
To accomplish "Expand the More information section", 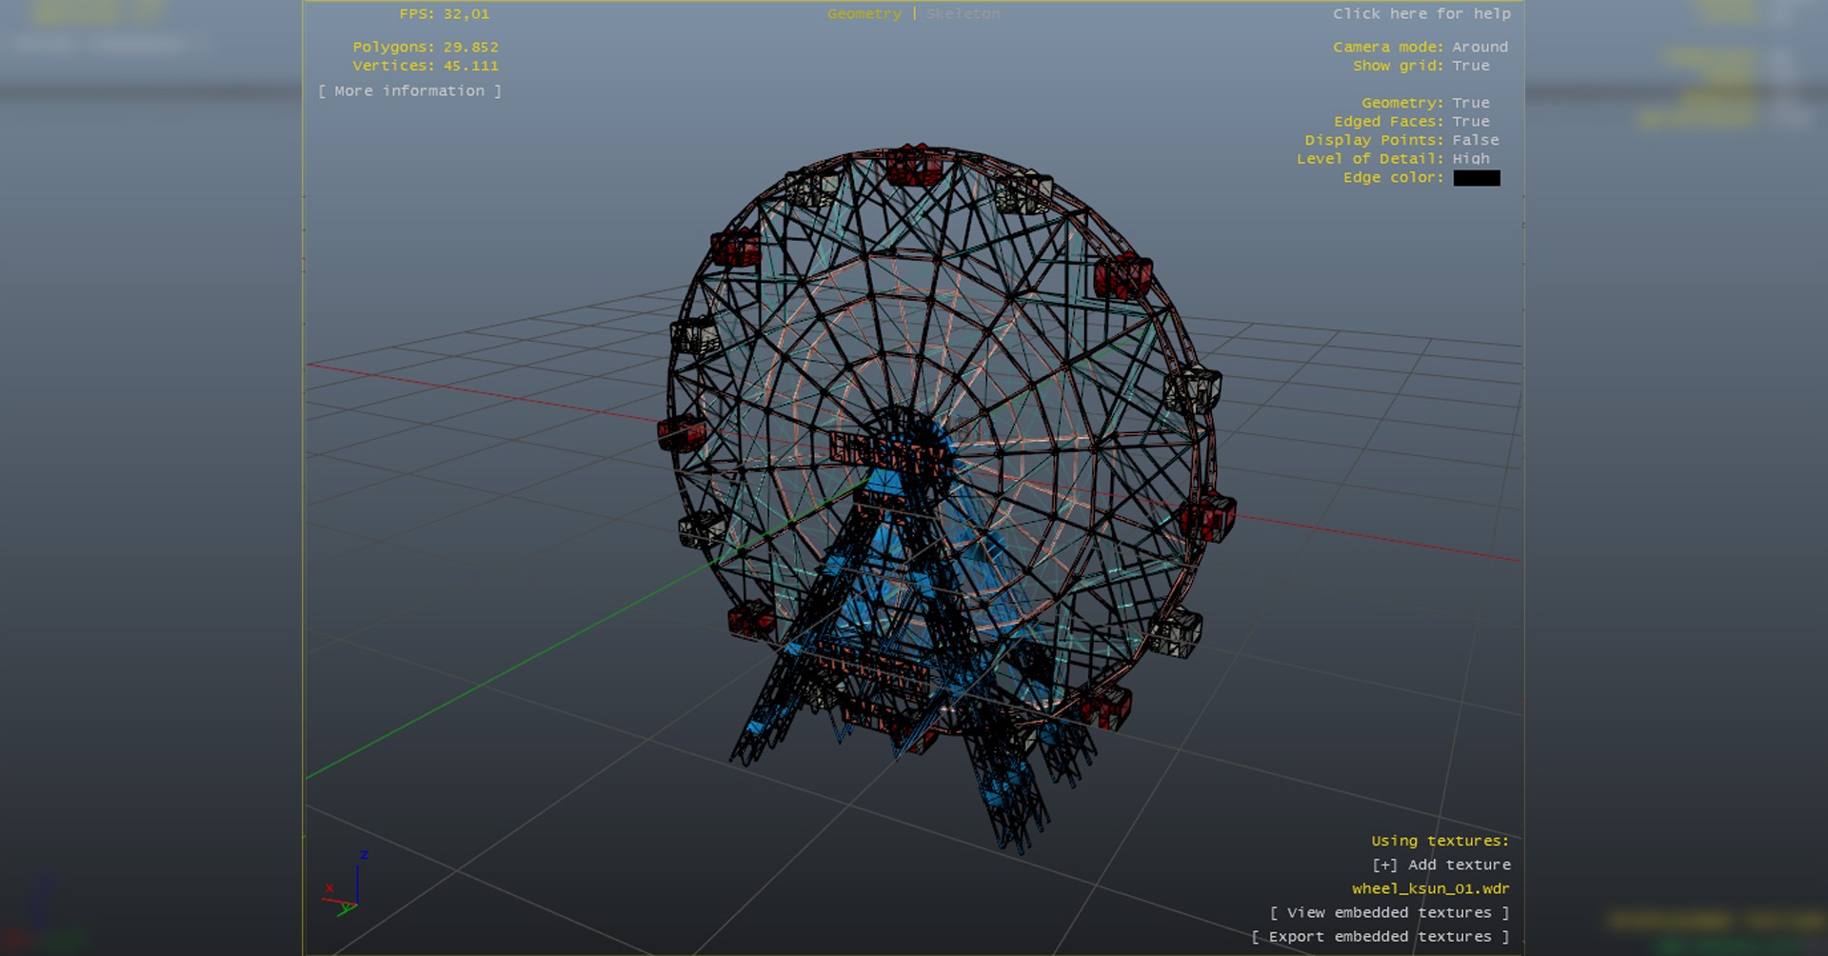I will pos(409,90).
